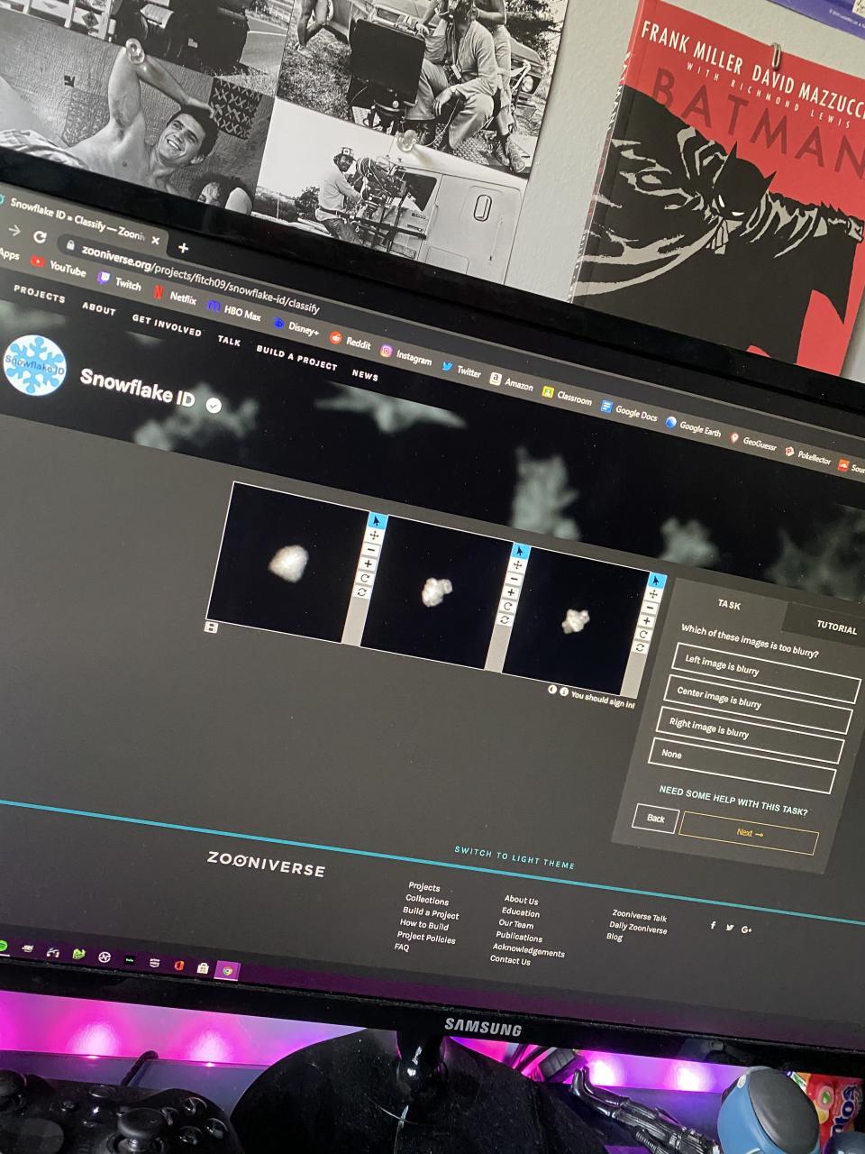
Task: Select pointer tool on center snowflake image
Action: 520,551
